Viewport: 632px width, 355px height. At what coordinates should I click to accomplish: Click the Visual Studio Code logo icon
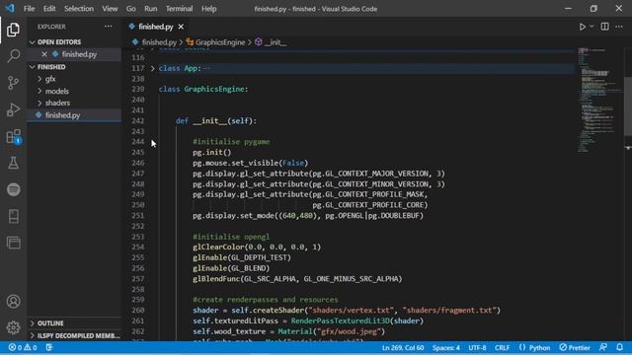[x=10, y=9]
